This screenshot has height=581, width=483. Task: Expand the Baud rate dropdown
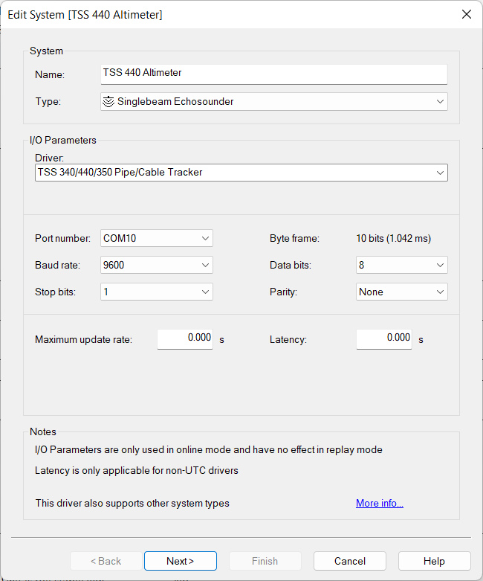[x=157, y=265]
